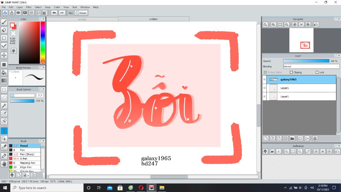
Task: Select the Pen (Sharp) brush
Action: [25, 154]
